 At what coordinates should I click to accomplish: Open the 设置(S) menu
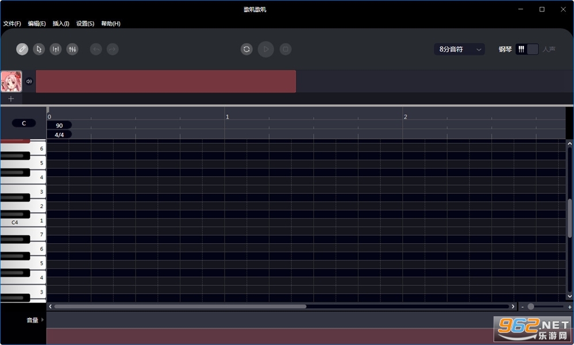85,24
